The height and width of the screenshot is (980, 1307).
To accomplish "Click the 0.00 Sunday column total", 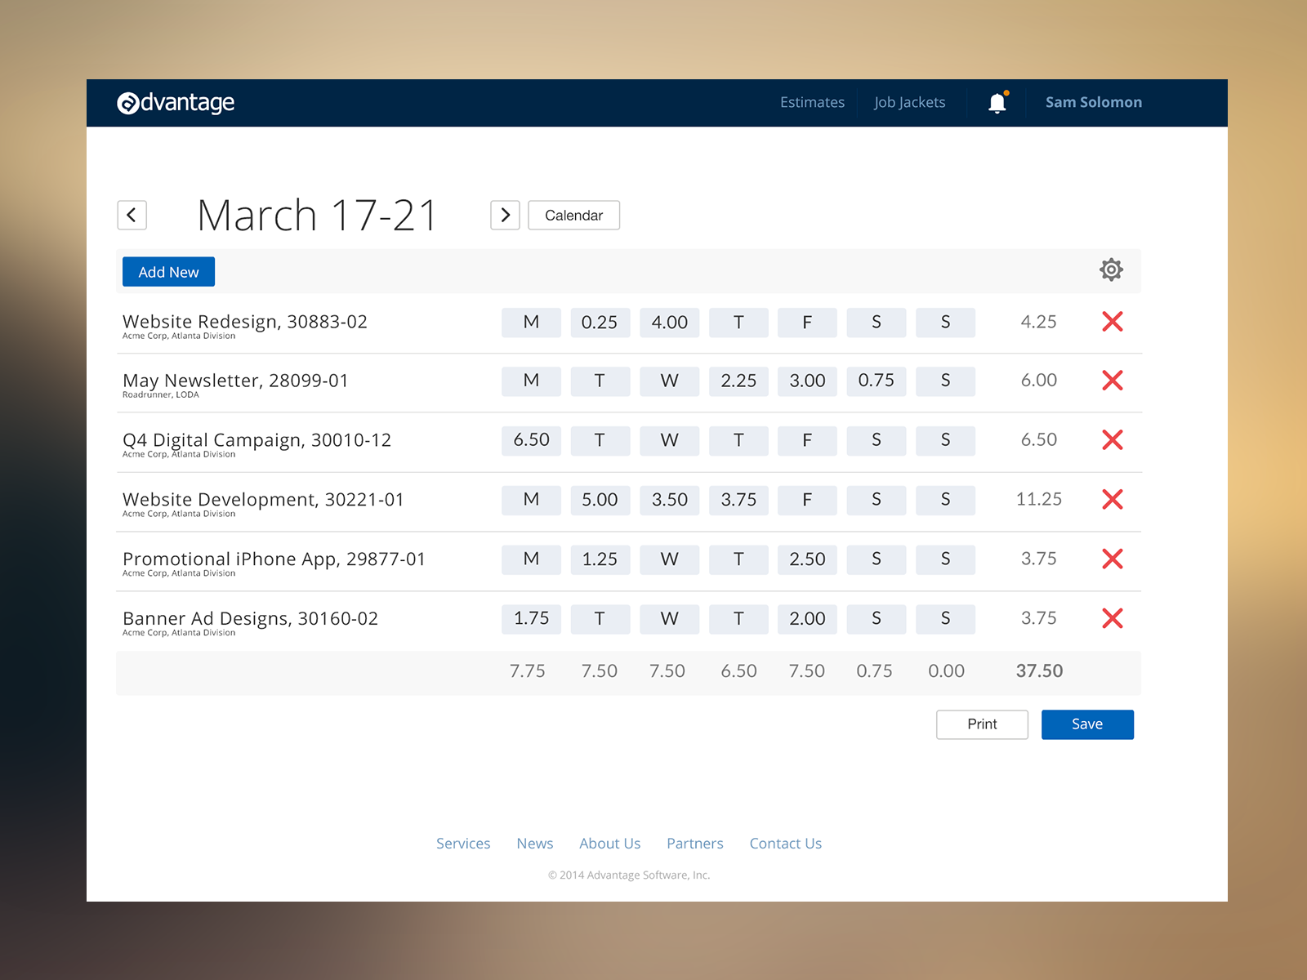I will click(946, 671).
